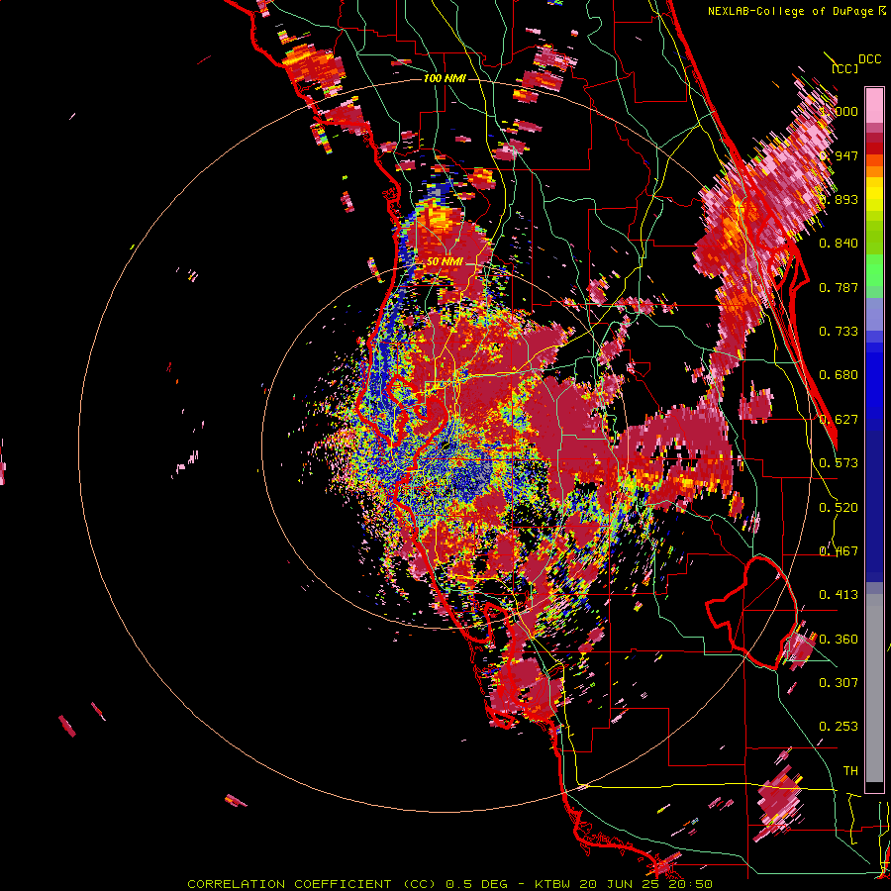
Task: Click the 20:50 timestamp in caption
Action: (x=690, y=884)
